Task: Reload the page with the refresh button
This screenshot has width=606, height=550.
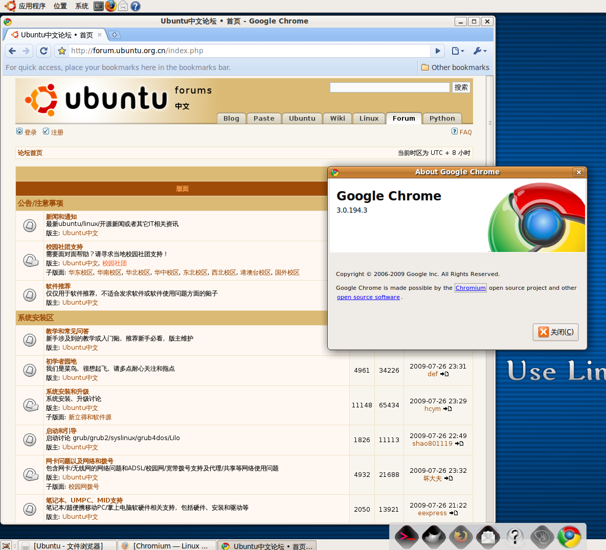Action: (x=43, y=51)
